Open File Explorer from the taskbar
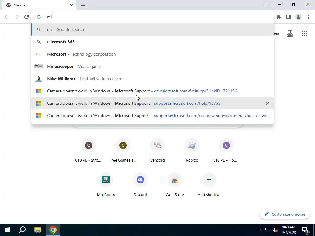Viewport: 315px width, 236px height. click(38, 230)
